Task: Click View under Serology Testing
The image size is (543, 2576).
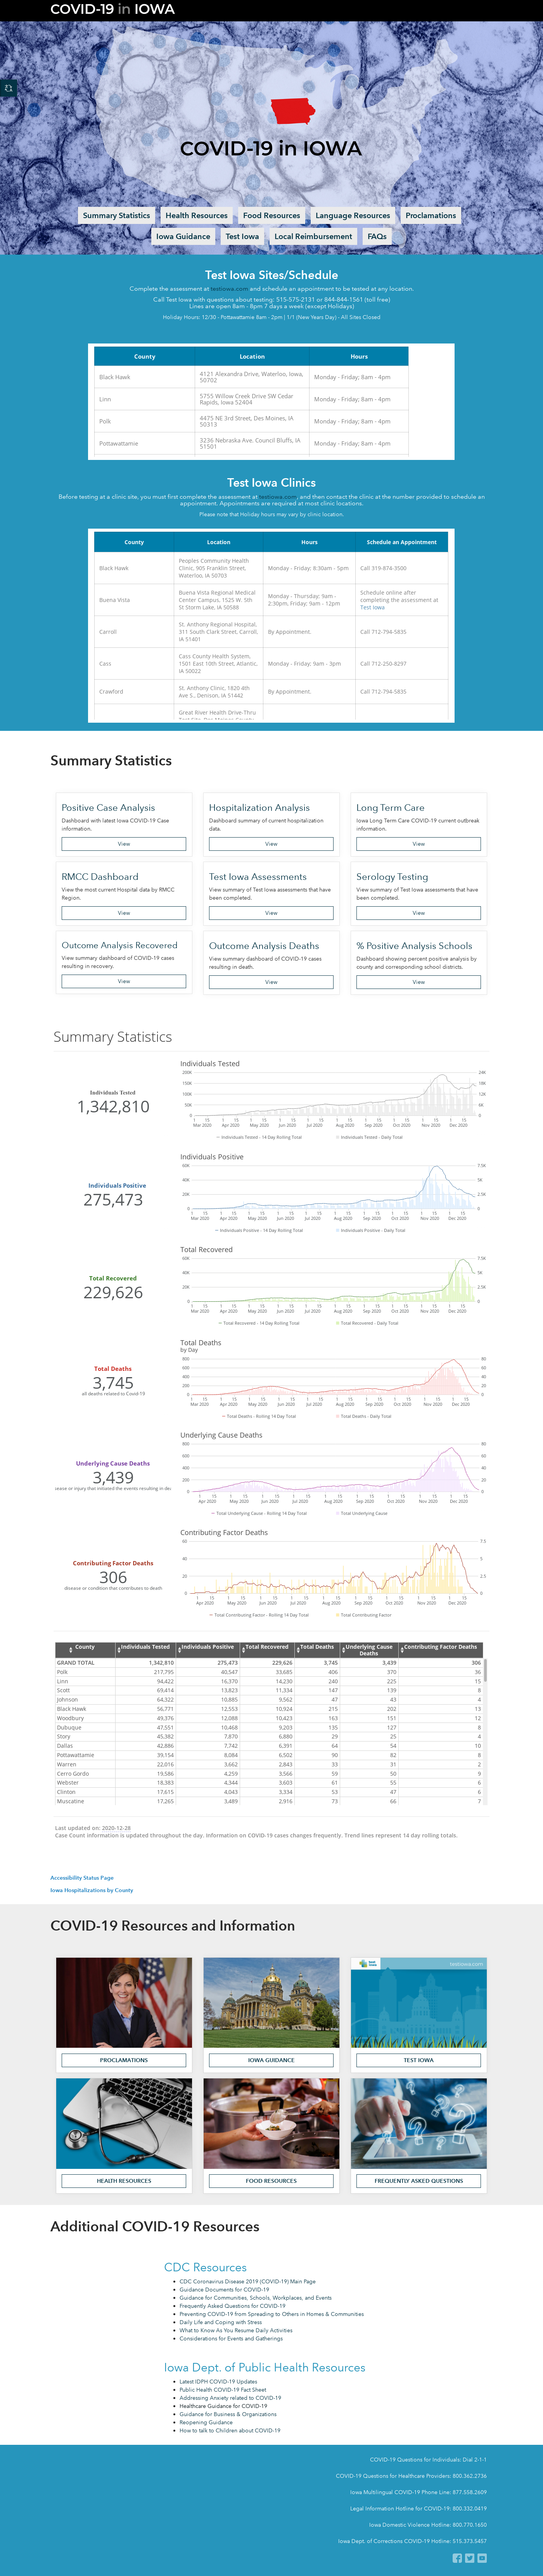Action: [418, 913]
